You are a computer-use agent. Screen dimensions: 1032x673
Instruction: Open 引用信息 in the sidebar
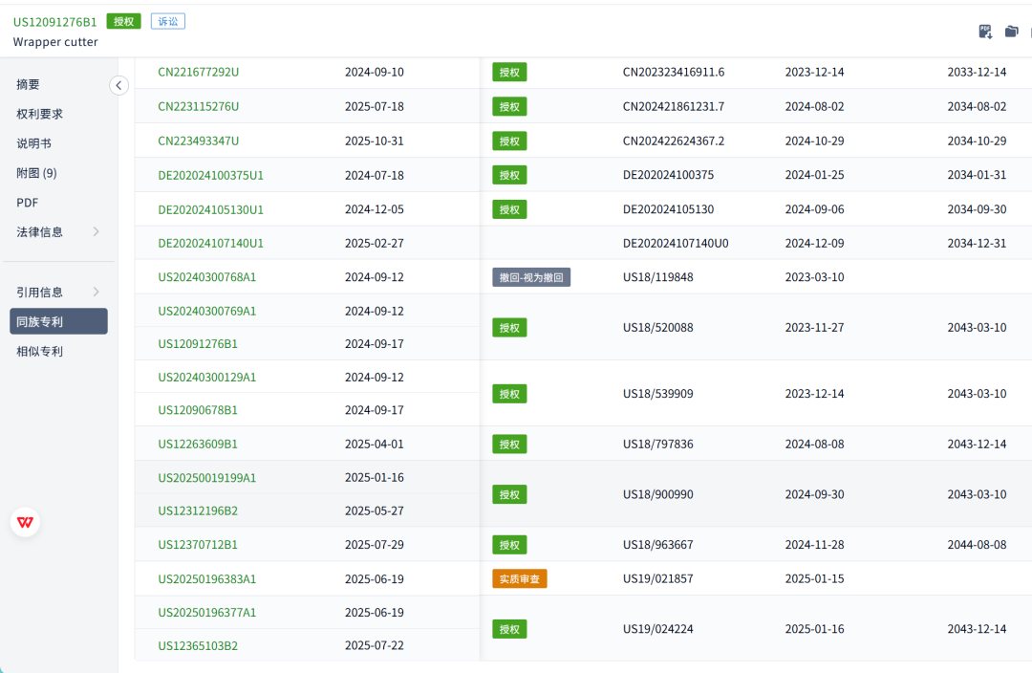tap(39, 292)
